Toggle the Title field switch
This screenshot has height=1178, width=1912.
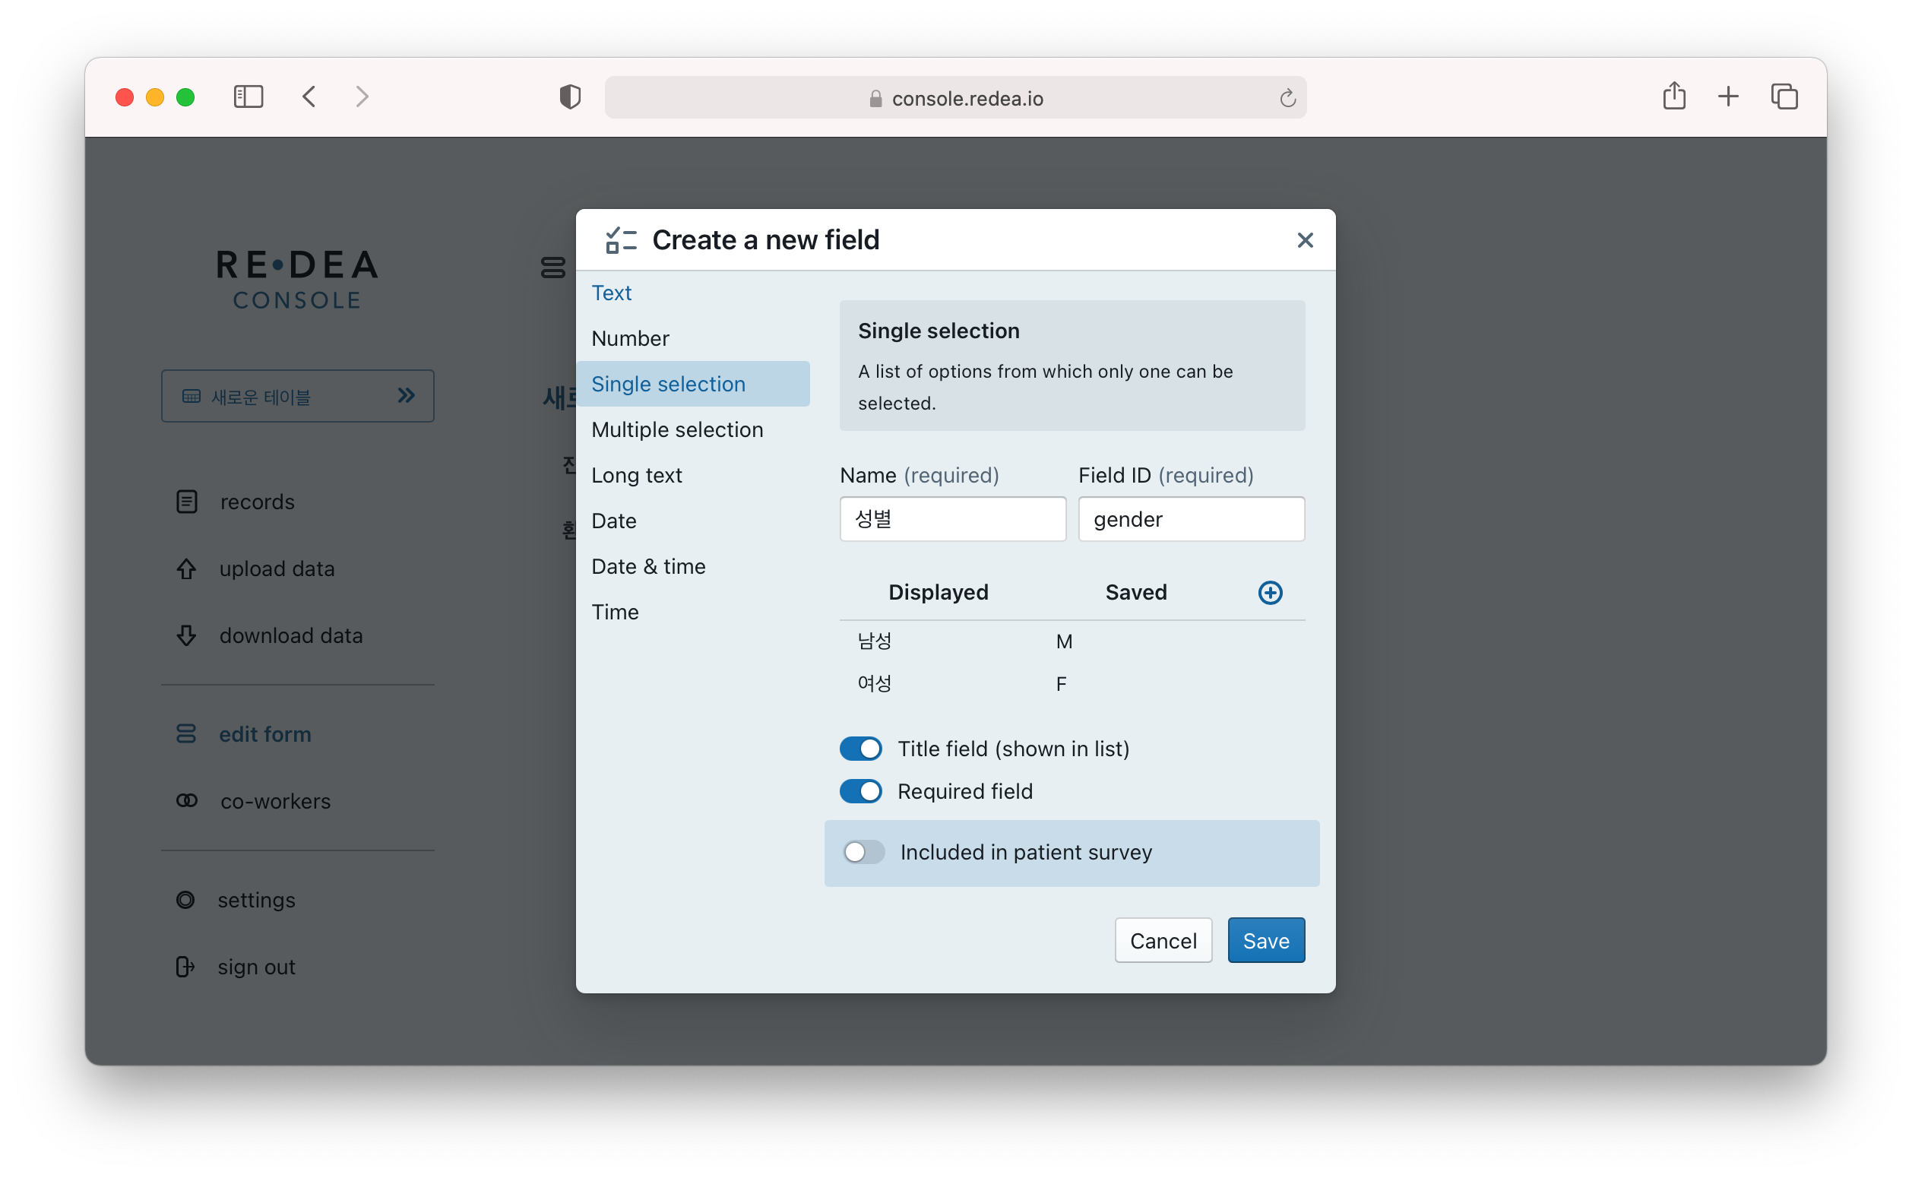tap(860, 749)
